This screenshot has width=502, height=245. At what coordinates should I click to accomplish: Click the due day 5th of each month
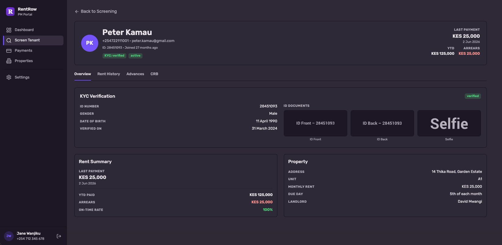[x=466, y=194]
